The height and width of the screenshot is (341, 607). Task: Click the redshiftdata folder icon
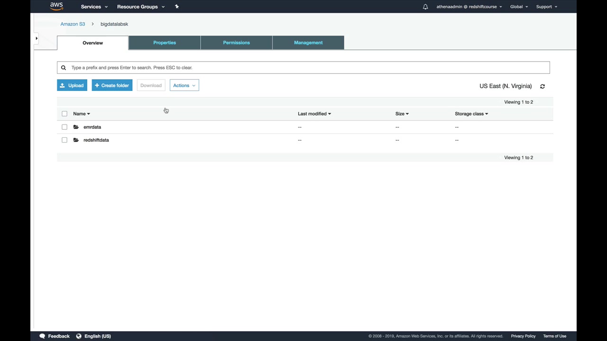[x=76, y=140]
